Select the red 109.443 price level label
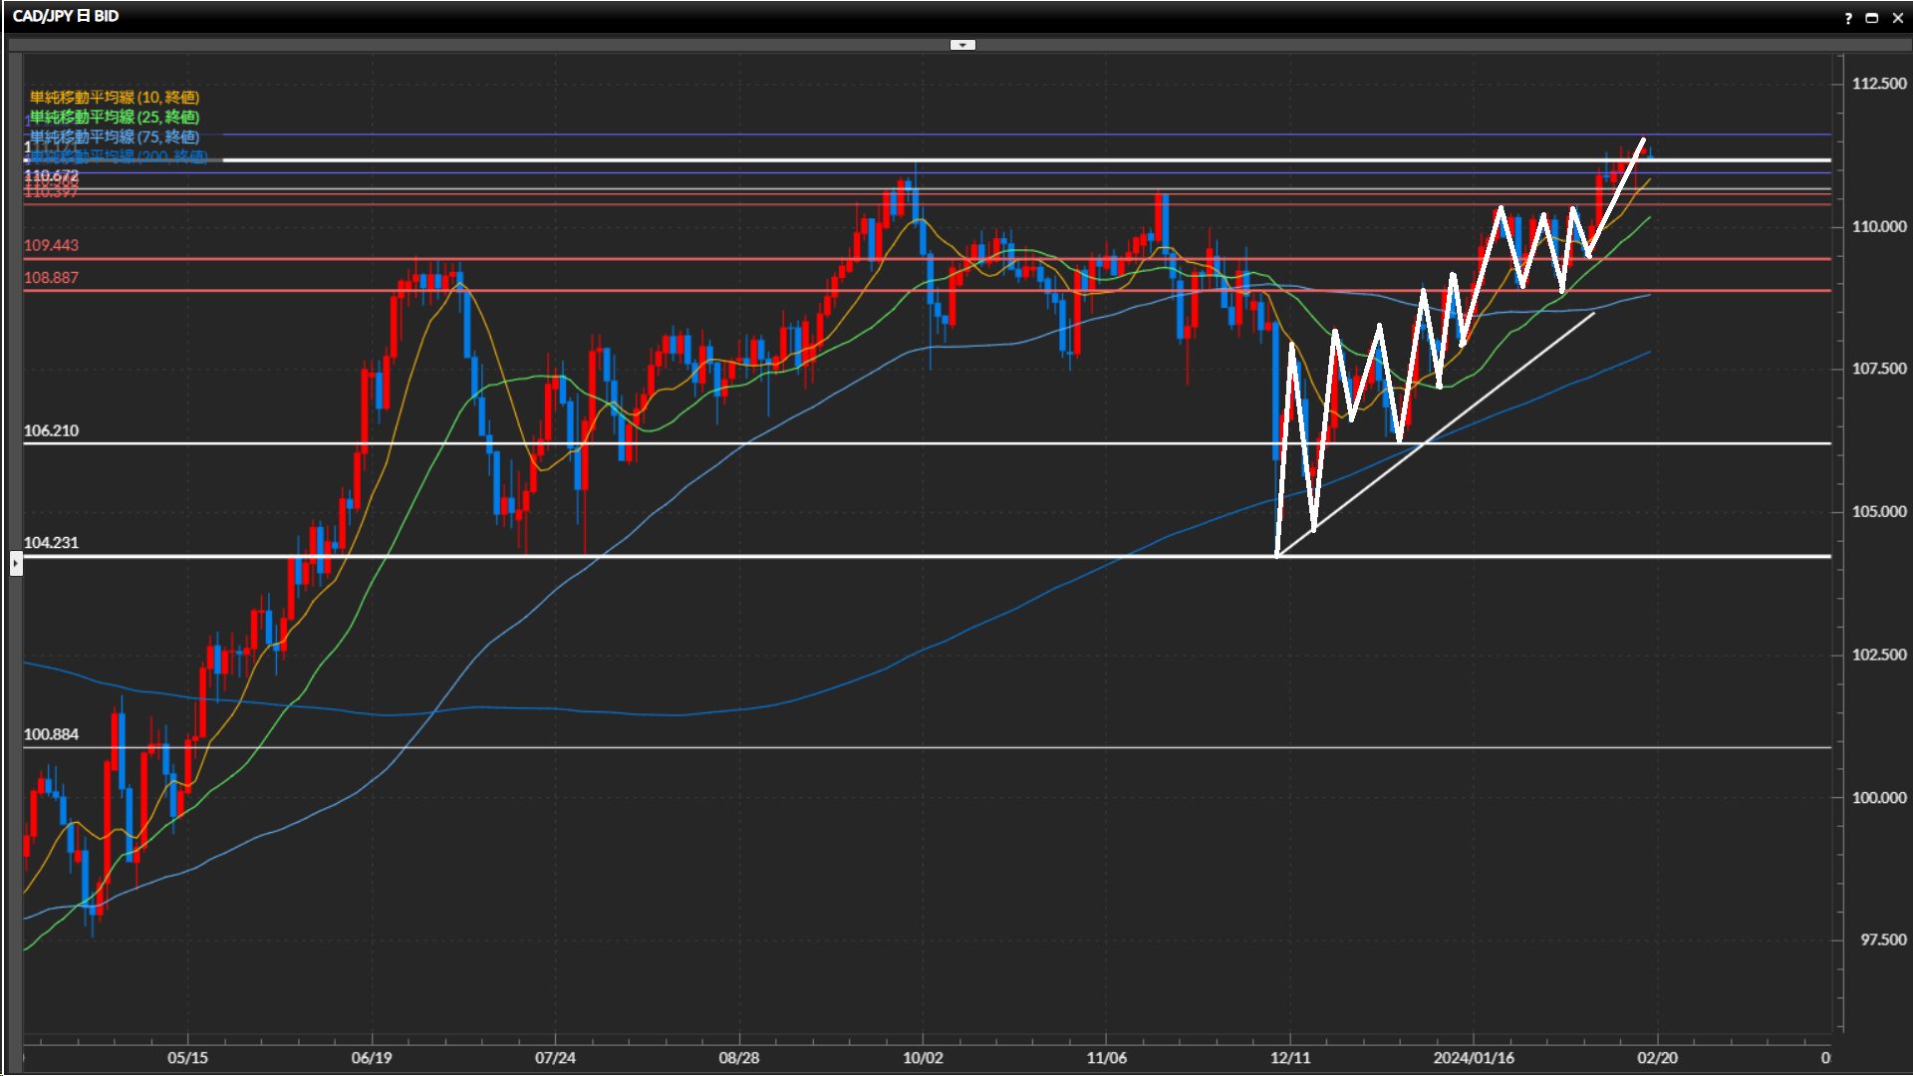This screenshot has width=1913, height=1076. pyautogui.click(x=51, y=245)
